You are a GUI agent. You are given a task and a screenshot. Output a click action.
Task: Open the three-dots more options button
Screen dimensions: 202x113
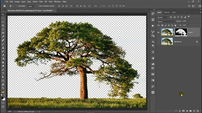pos(96,6)
